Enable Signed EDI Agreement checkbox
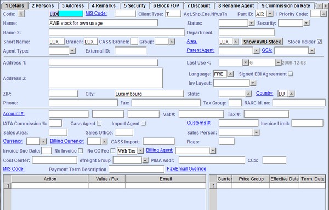The image size is (329, 210). click(x=291, y=74)
